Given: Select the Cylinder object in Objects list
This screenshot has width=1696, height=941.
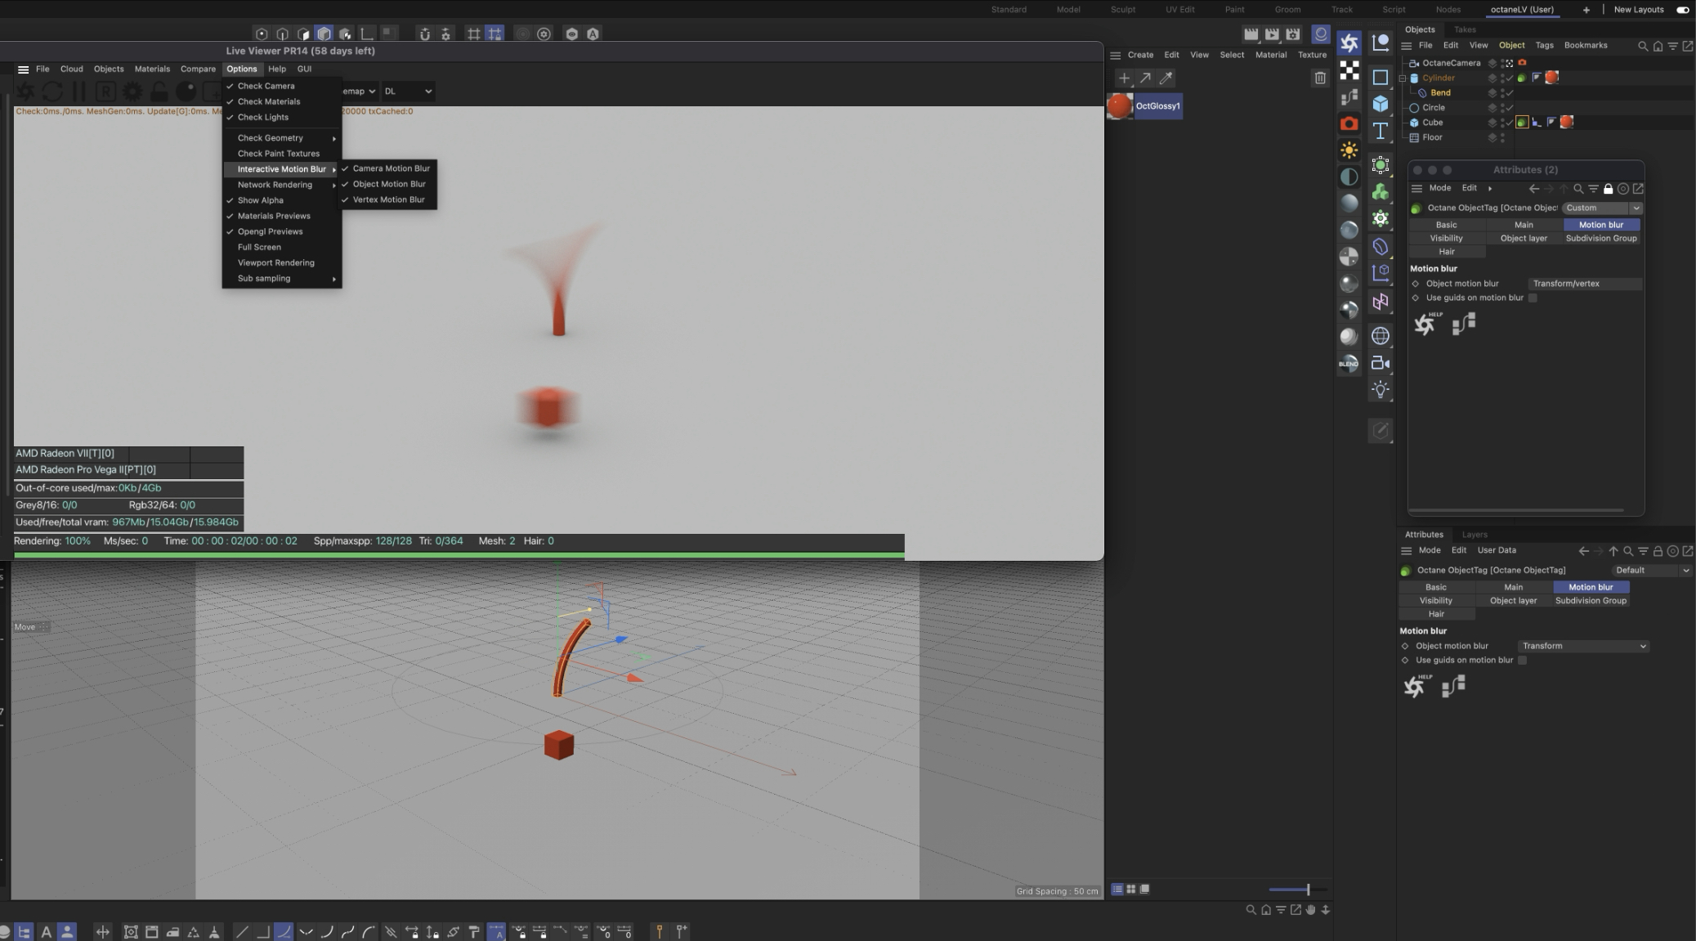Looking at the screenshot, I should click(x=1438, y=78).
